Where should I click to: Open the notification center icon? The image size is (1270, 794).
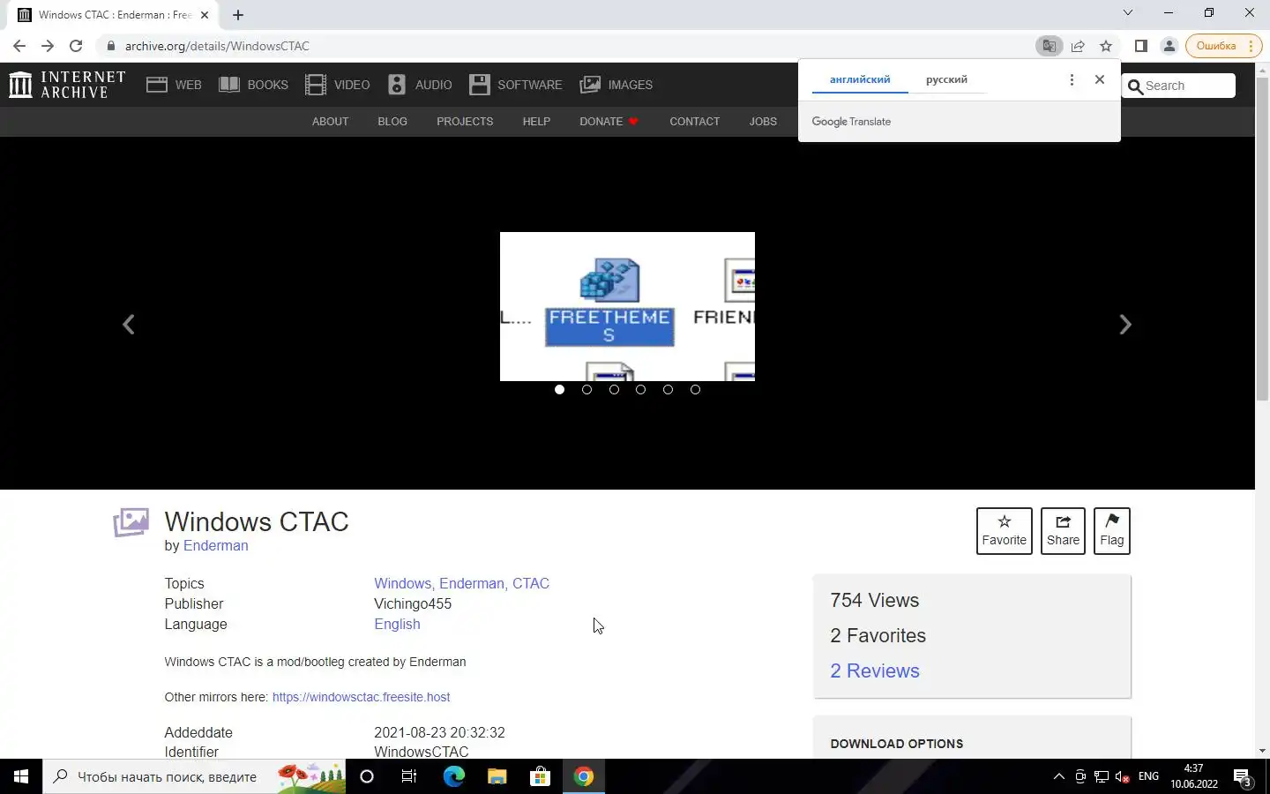tap(1243, 777)
